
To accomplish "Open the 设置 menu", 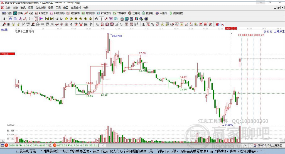I will [51, 8].
